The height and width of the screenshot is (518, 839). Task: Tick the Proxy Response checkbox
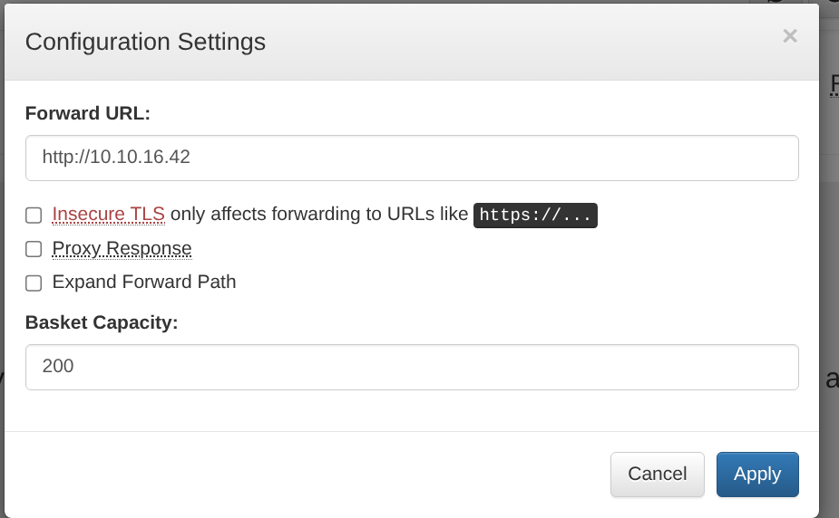point(34,249)
